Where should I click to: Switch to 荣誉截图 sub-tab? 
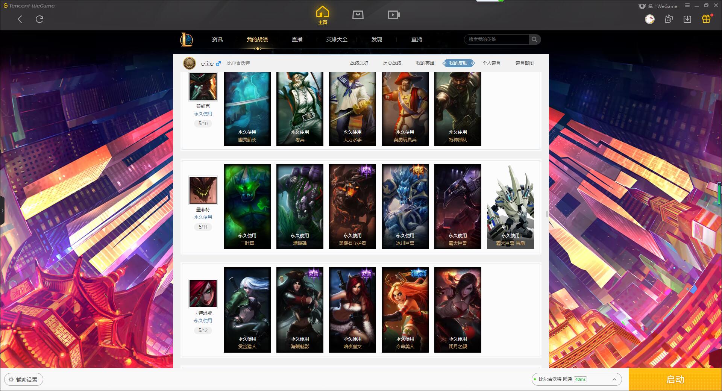(x=525, y=63)
